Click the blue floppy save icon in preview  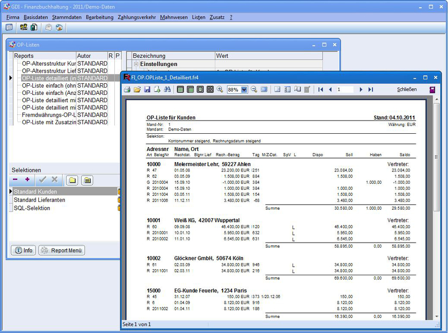147,89
